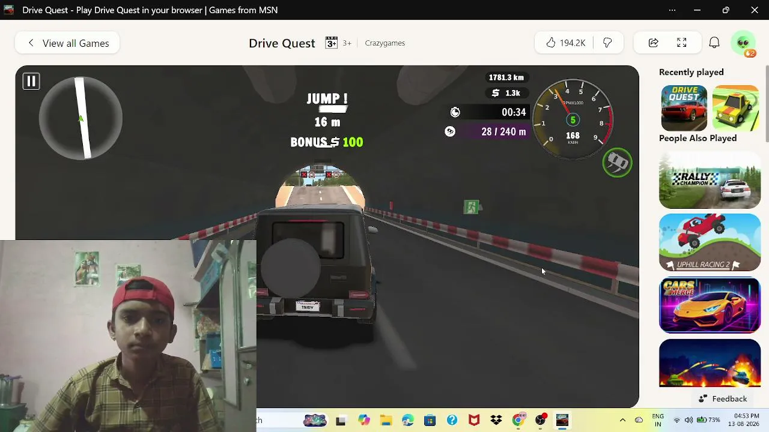The height and width of the screenshot is (432, 769).
Task: Open File Explorer from the taskbar
Action: 386,421
